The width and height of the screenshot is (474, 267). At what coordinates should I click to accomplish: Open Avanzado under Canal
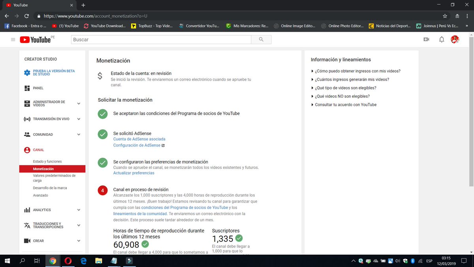pos(40,195)
